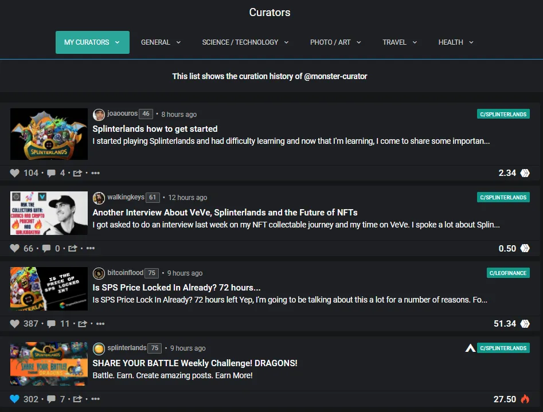Viewport: 543px width, 412px height.
Task: Open post title Splinterlands how to get started
Action: 155,129
